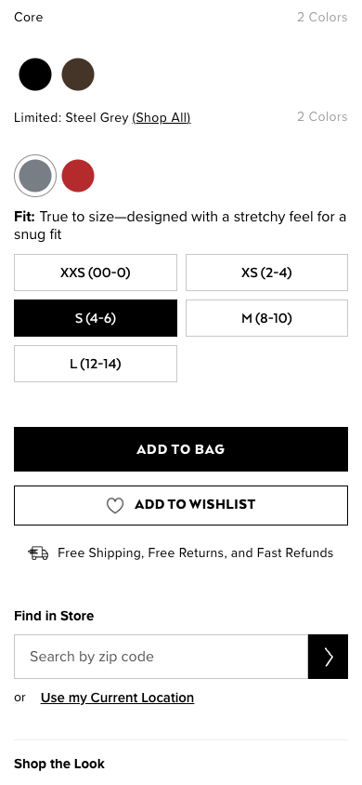The image size is (362, 785).
Task: Select size XXS (00-0)
Action: [x=96, y=273]
